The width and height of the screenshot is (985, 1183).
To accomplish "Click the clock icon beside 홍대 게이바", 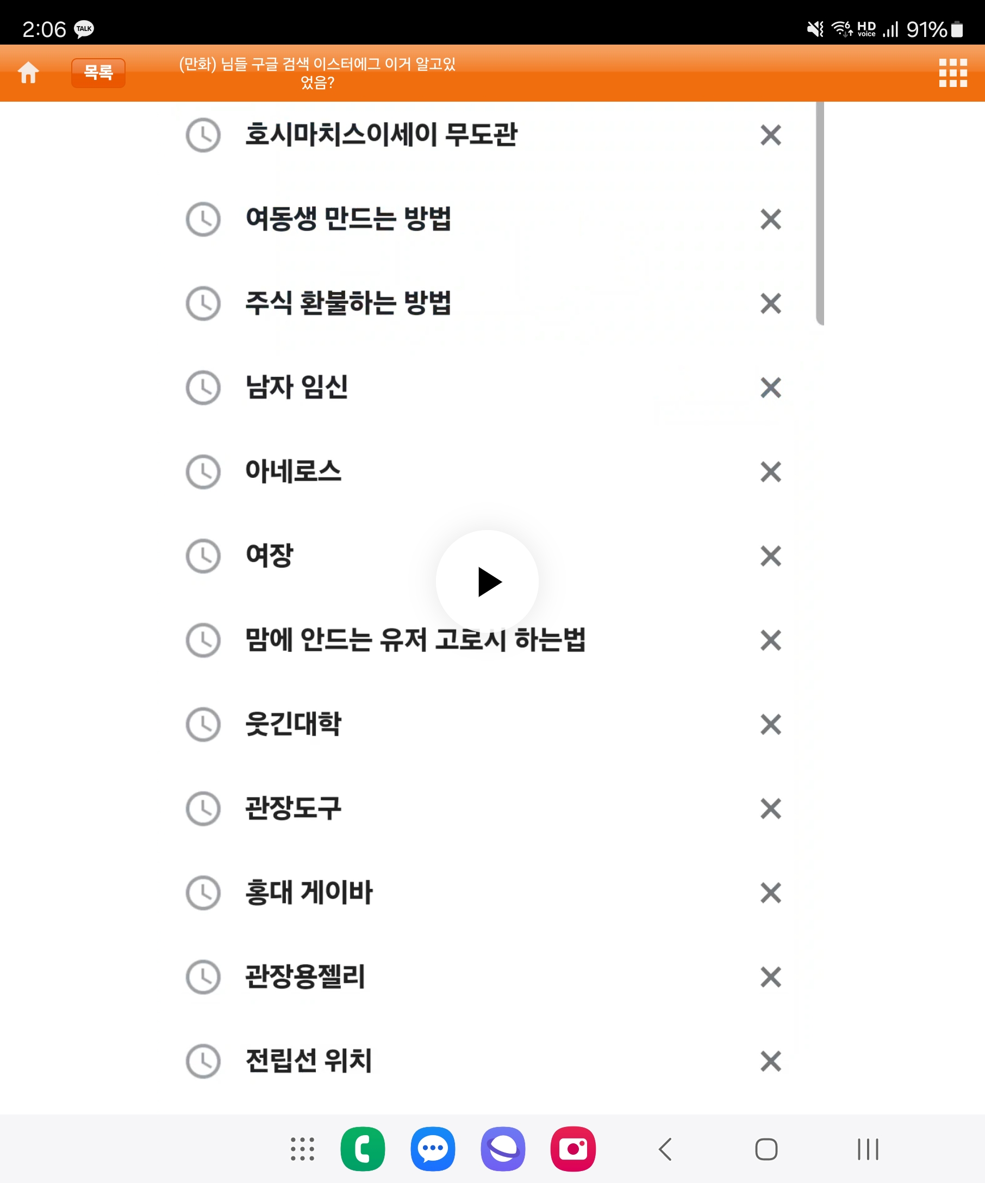I will (x=203, y=893).
